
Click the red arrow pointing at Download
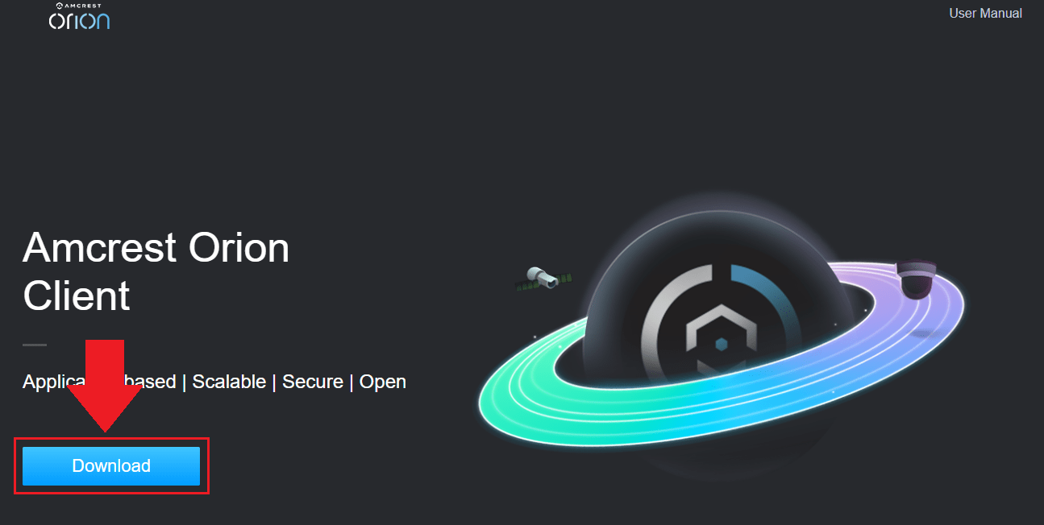click(105, 388)
